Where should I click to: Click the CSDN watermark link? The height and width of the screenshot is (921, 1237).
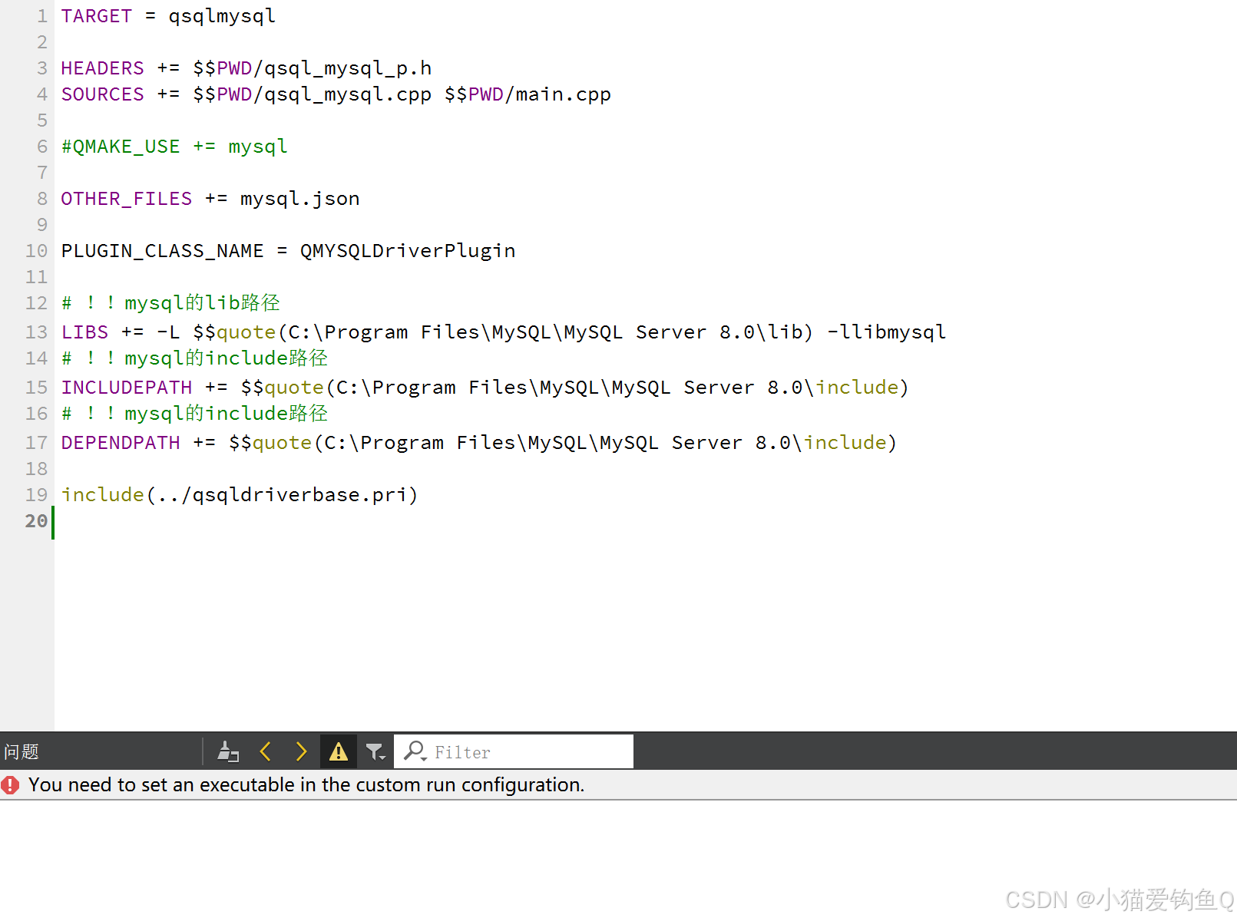tap(1115, 900)
